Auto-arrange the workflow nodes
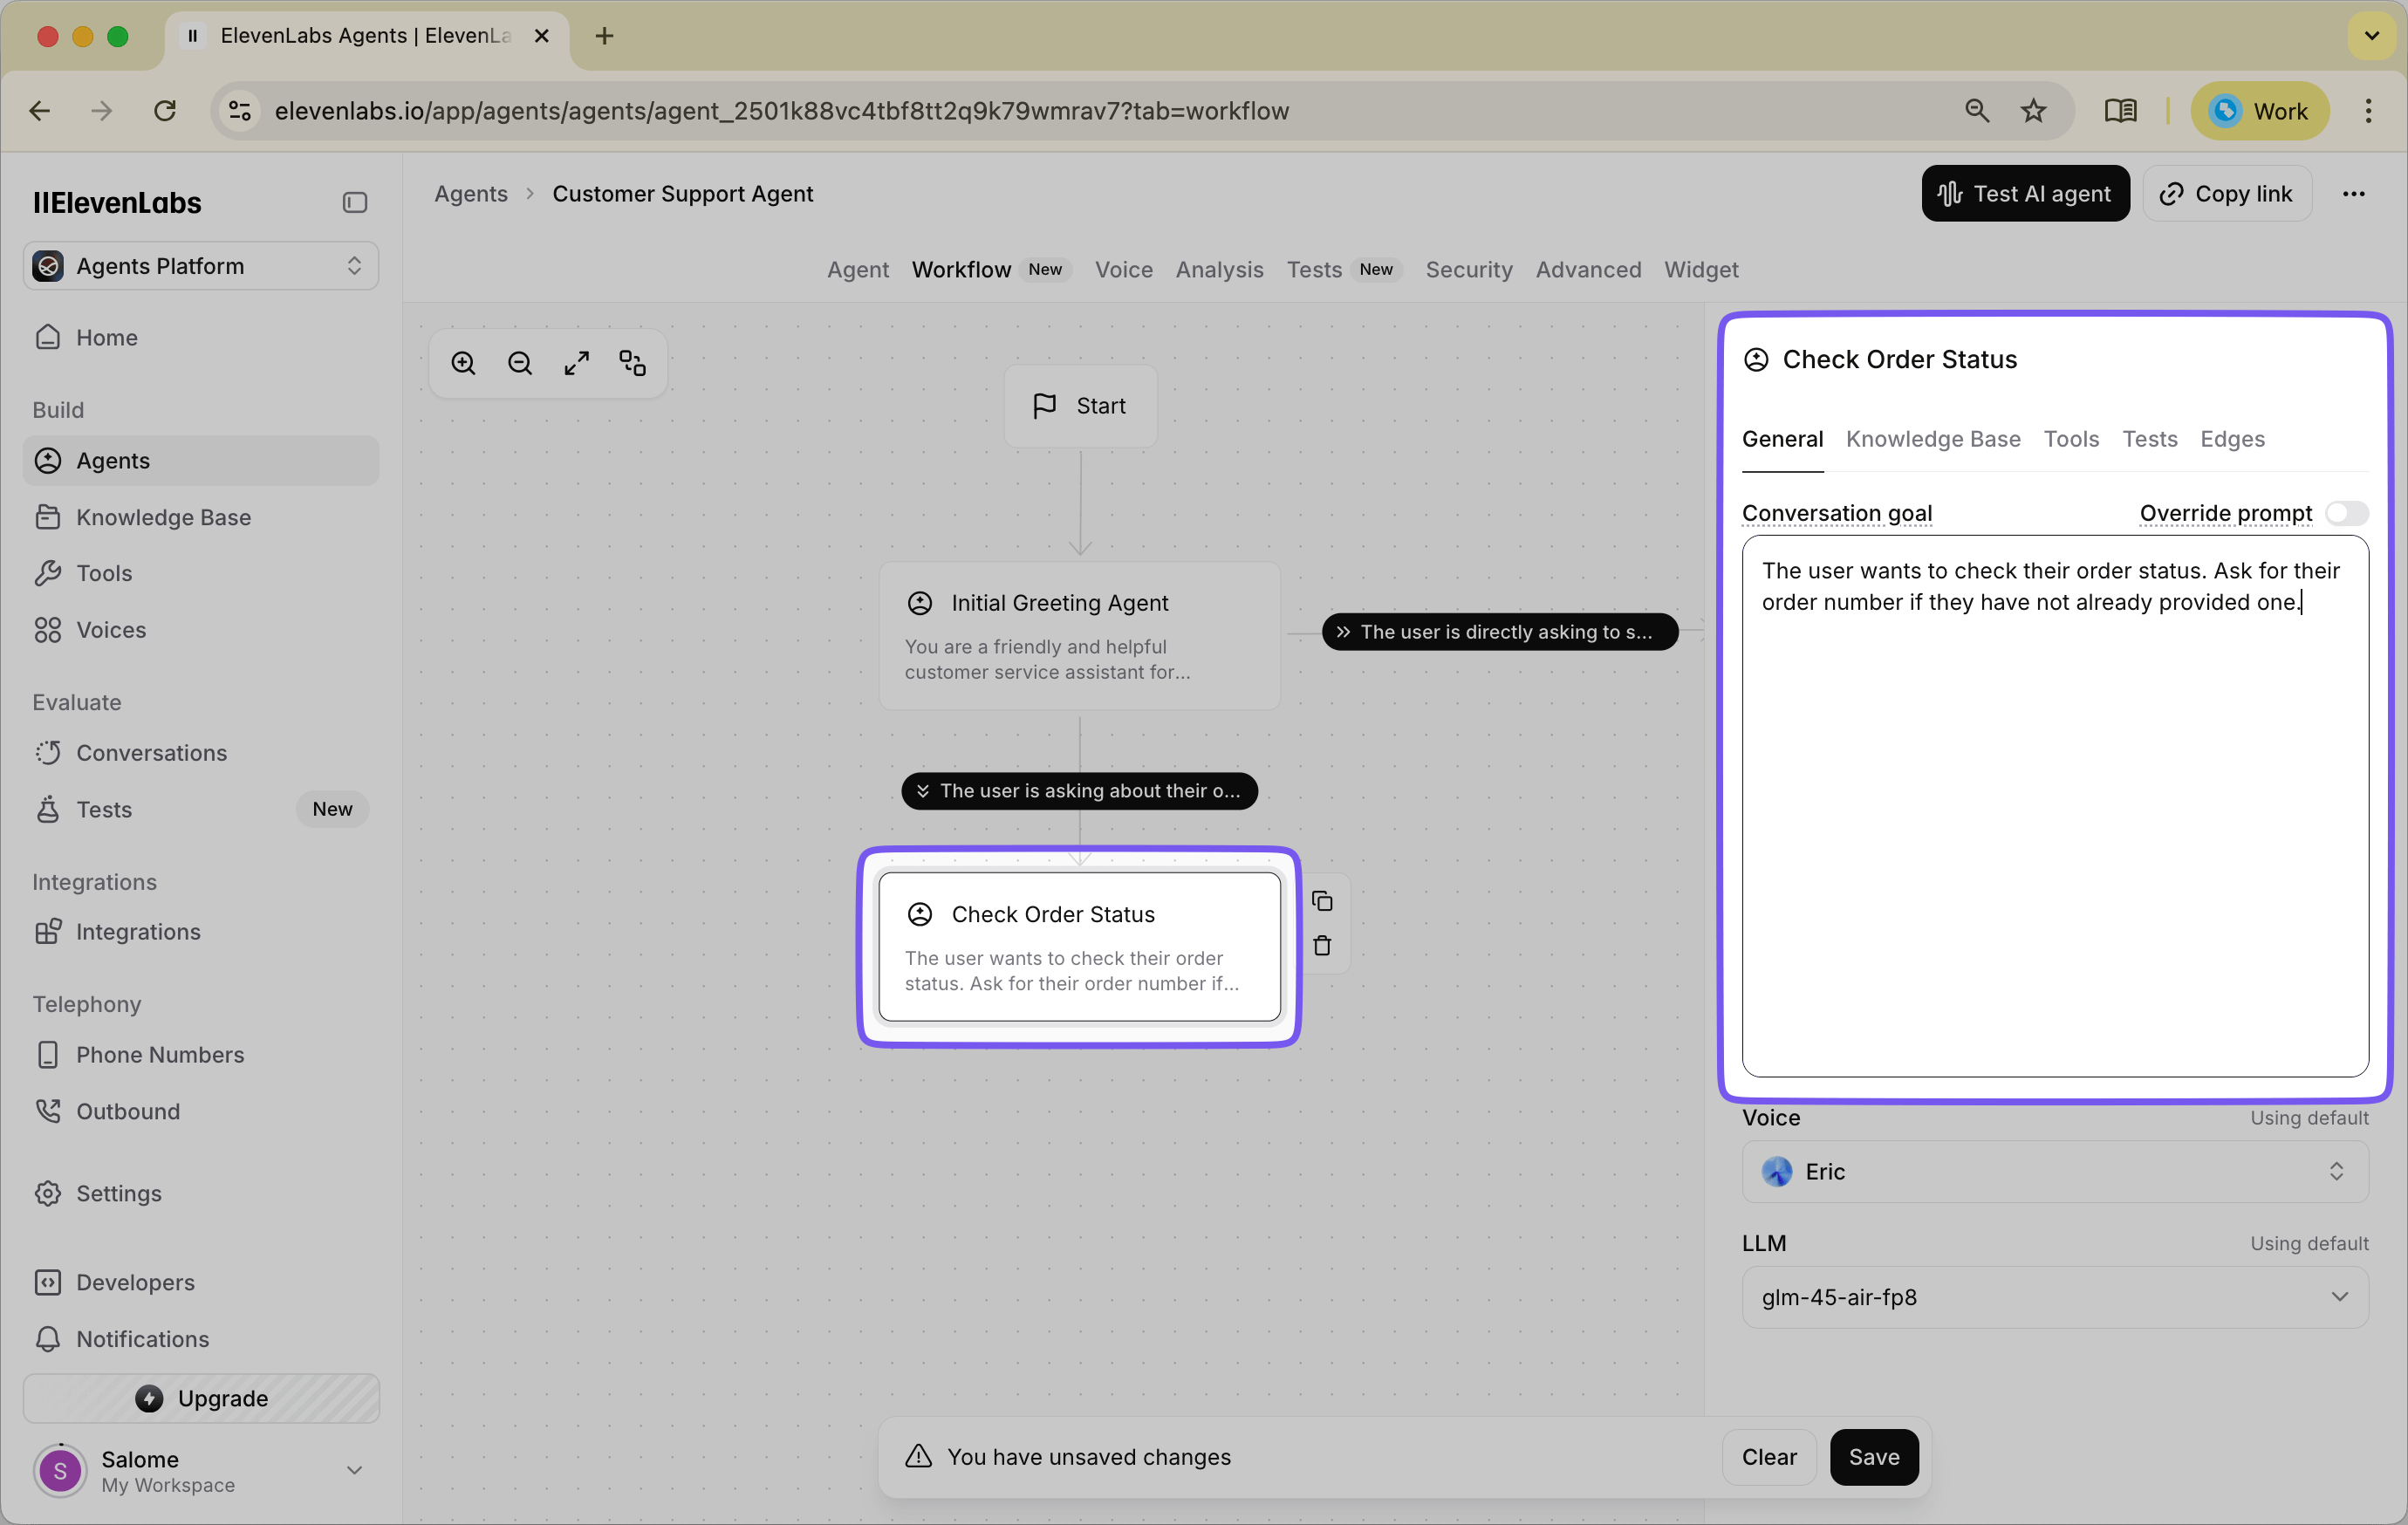The height and width of the screenshot is (1525, 2408). (x=632, y=362)
